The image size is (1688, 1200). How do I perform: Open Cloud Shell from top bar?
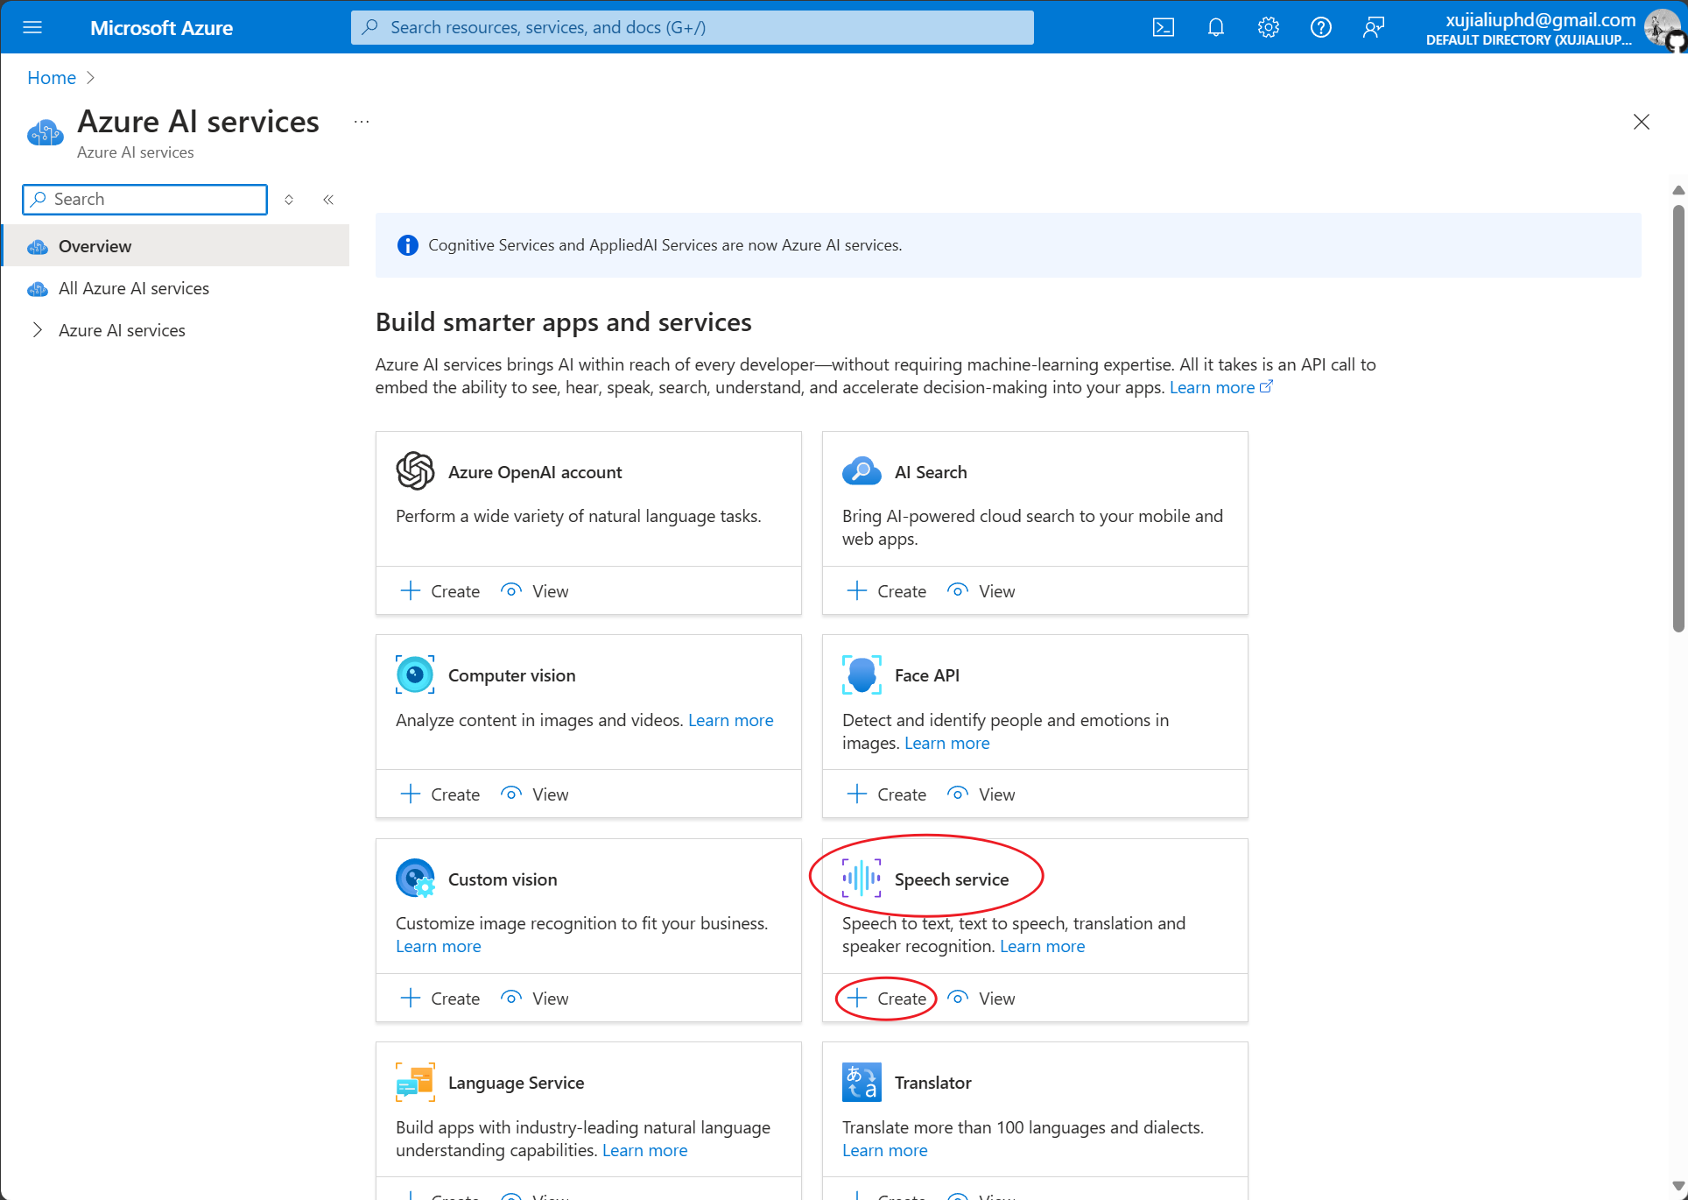1163,27
